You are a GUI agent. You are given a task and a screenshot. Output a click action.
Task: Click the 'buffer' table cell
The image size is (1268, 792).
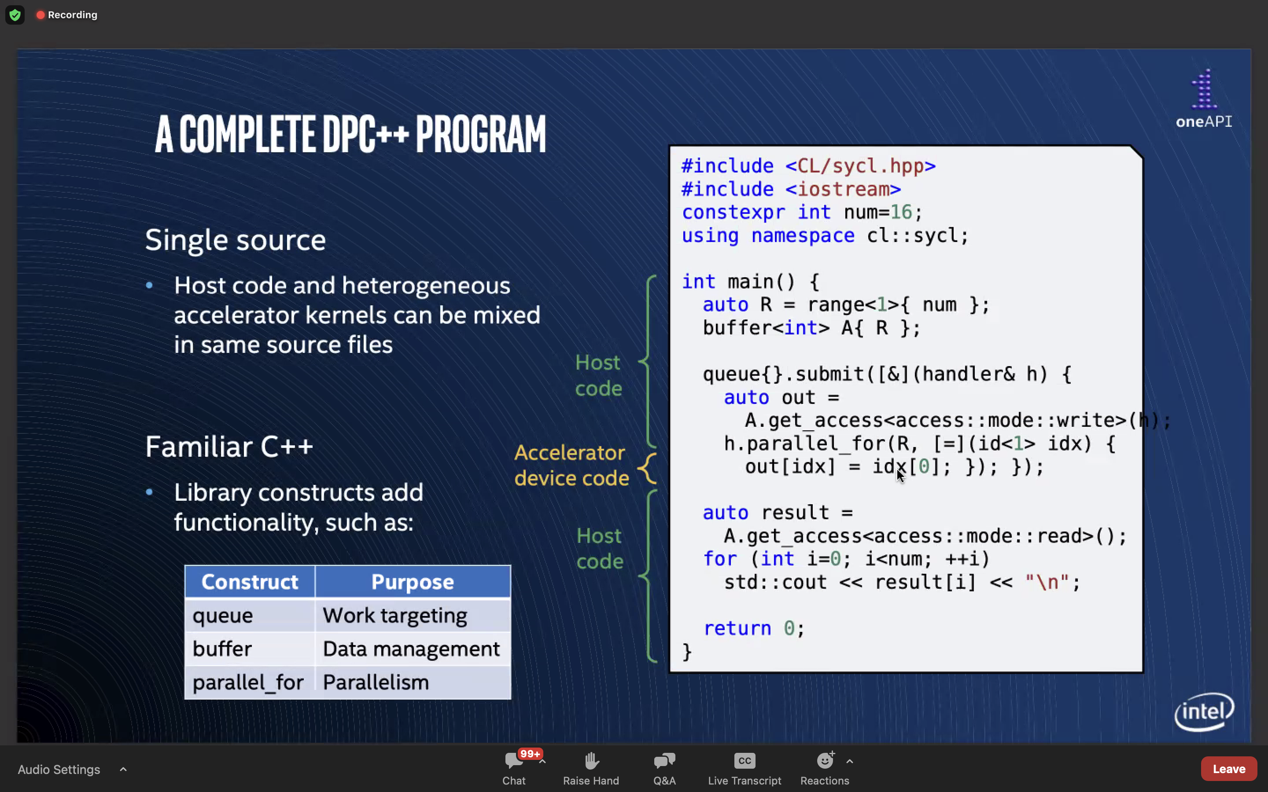pyautogui.click(x=249, y=649)
